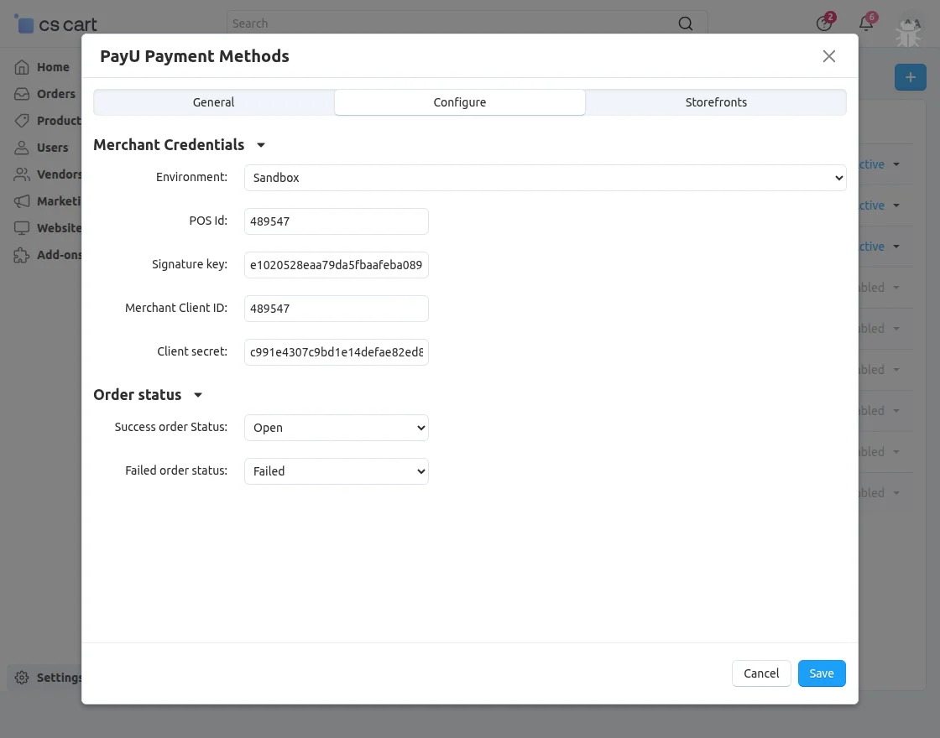Screen dimensions: 940x738
Task: Click the search magnifier icon
Action: pos(685,23)
